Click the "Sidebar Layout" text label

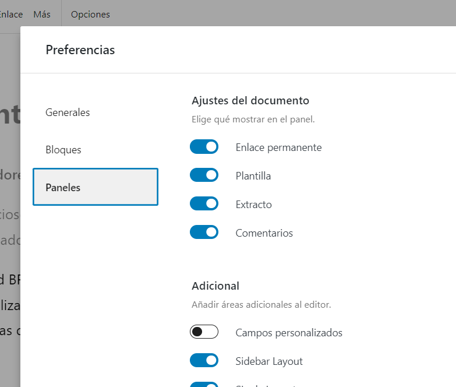click(x=269, y=361)
